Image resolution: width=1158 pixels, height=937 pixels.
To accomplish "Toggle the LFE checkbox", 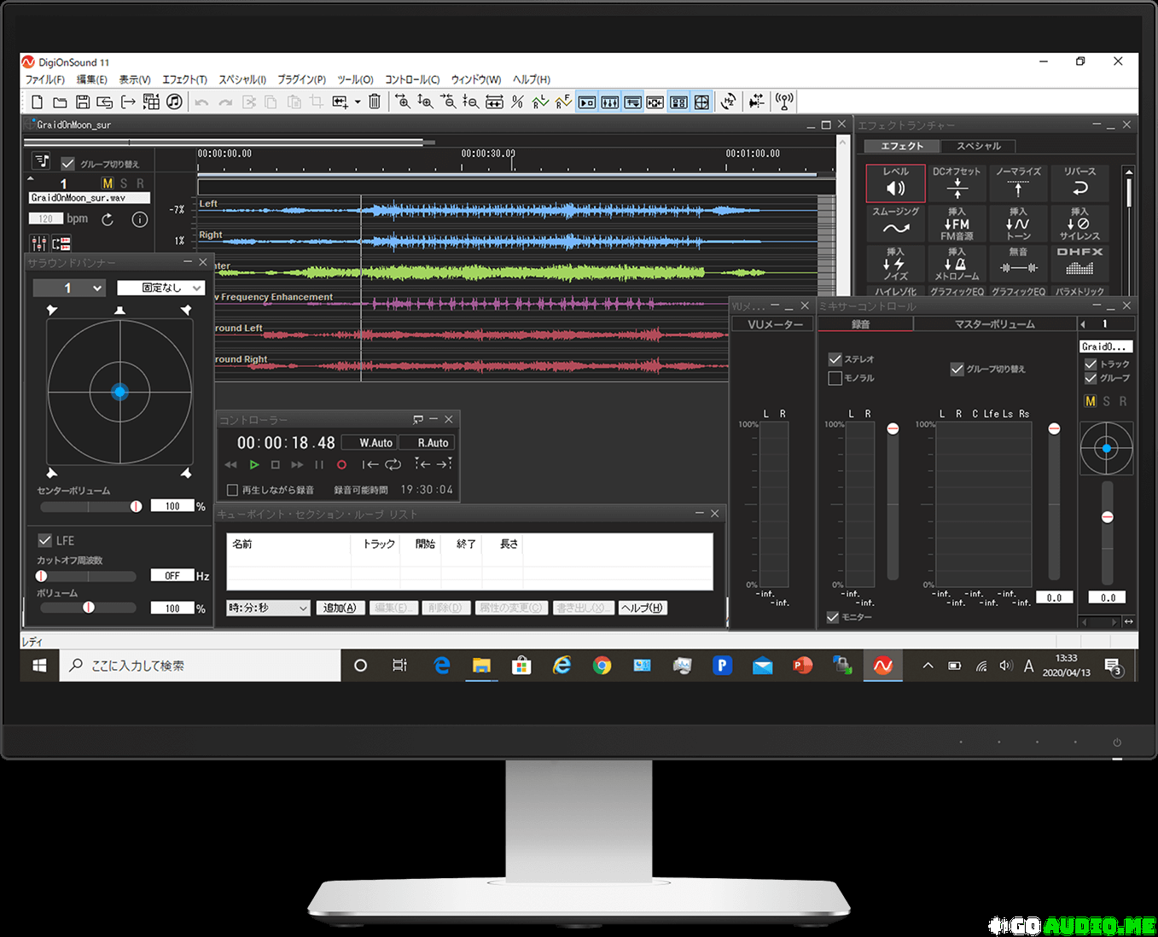I will coord(45,540).
